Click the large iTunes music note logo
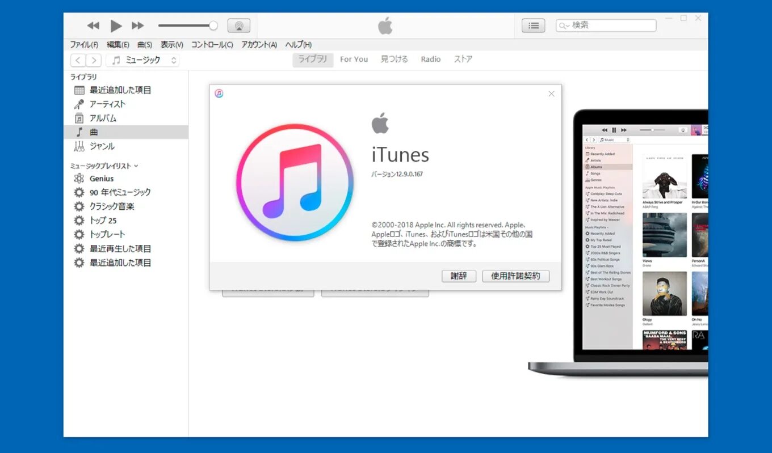The width and height of the screenshot is (772, 453). (x=295, y=183)
